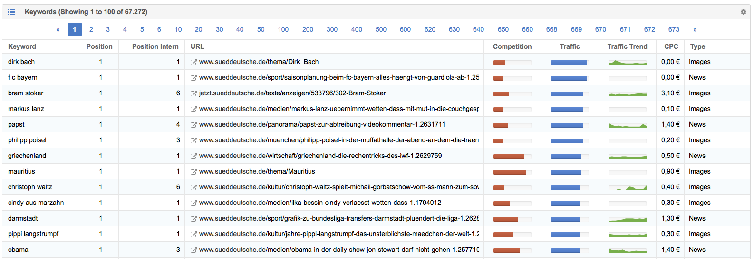Sort by Traffic Trend column header
The height and width of the screenshot is (259, 754).
627,46
